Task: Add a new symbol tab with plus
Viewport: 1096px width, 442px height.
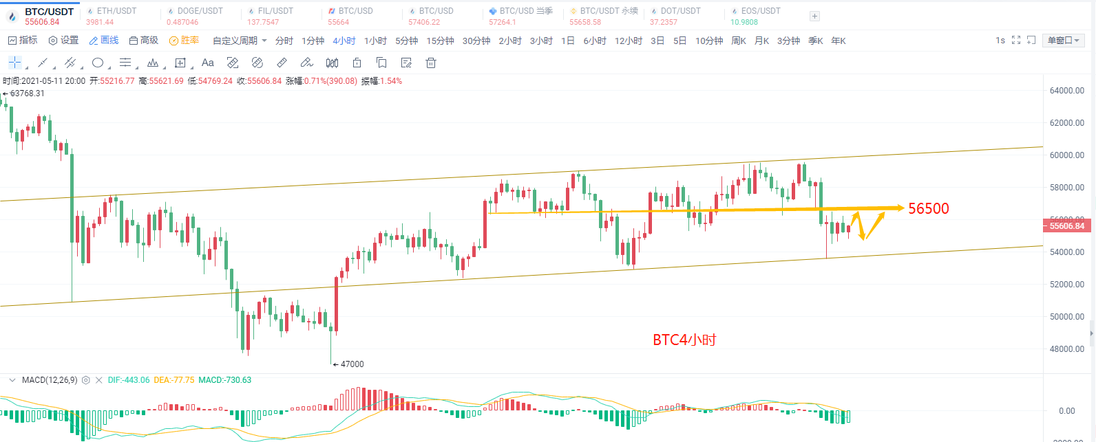Action: point(814,16)
